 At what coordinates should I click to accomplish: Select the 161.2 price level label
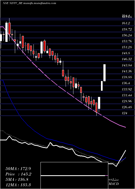pyautogui.click(x=126, y=23)
